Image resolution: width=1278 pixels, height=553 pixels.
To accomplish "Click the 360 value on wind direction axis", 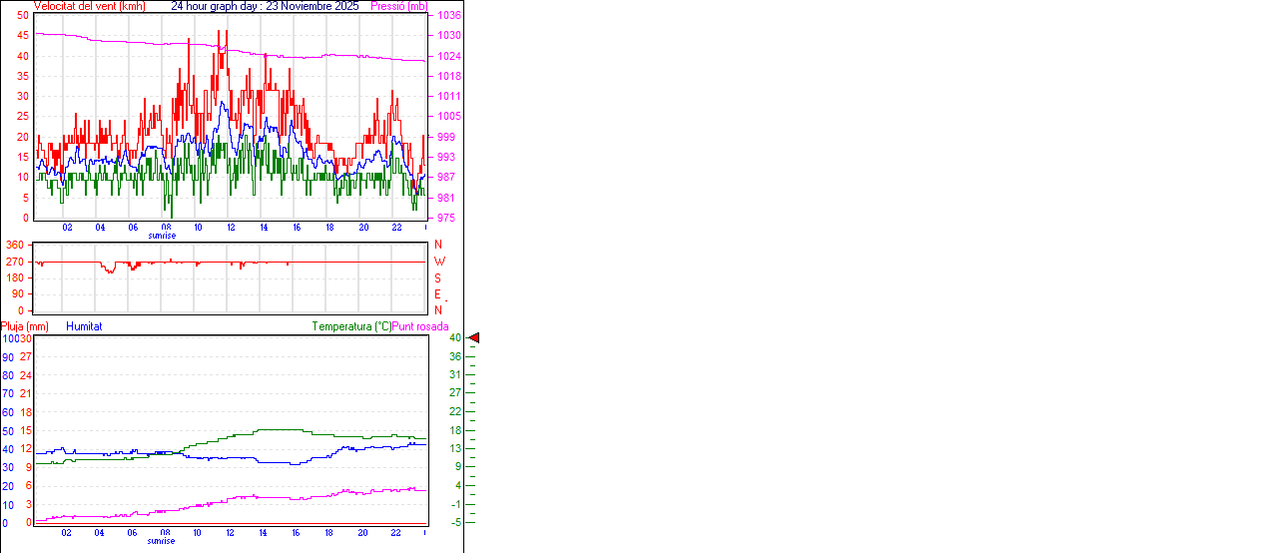I will click(x=15, y=245).
